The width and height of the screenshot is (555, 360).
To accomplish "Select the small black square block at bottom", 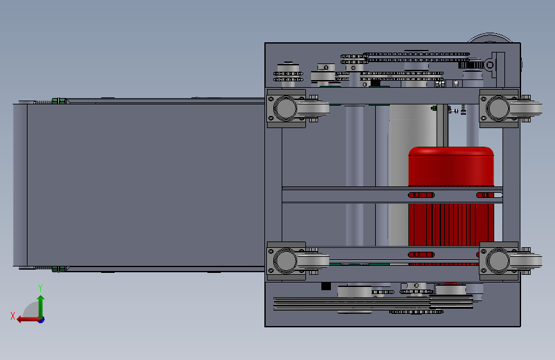I will coord(326,286).
